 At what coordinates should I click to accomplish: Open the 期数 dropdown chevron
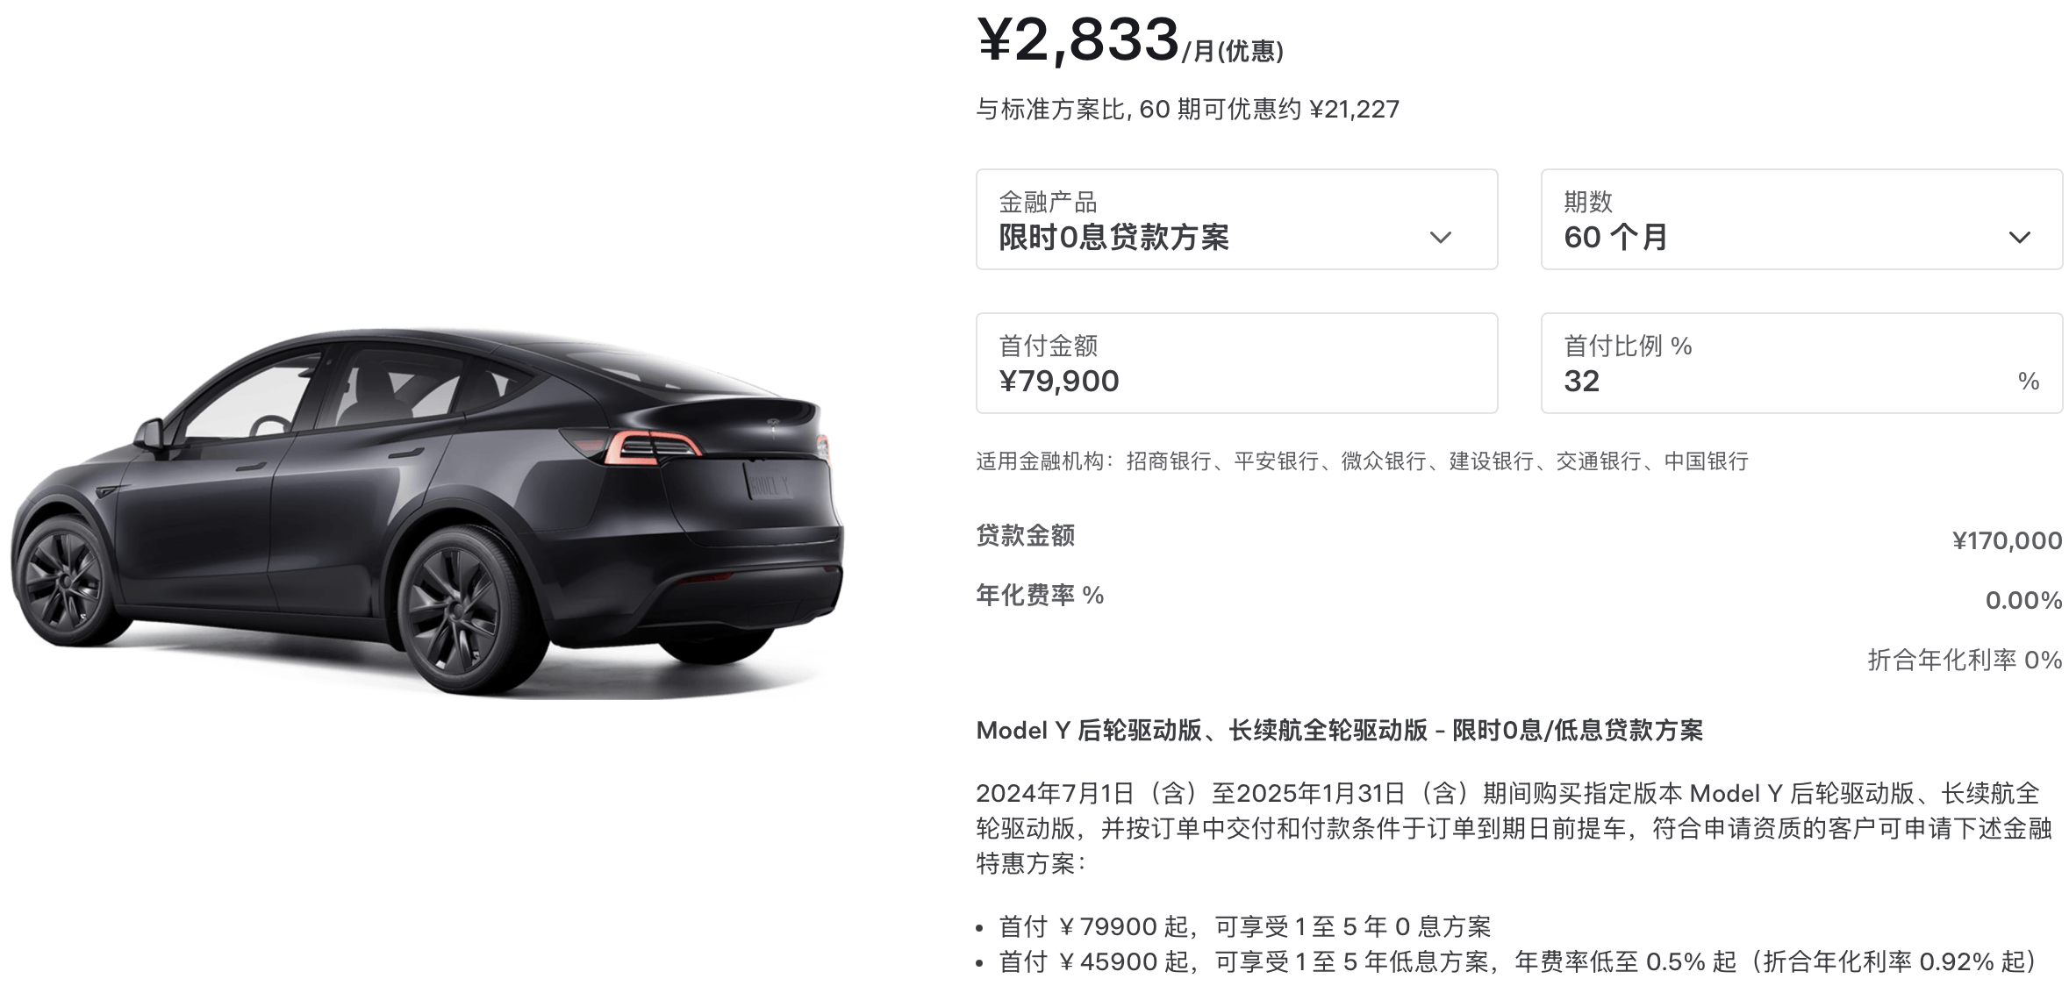tap(2020, 238)
